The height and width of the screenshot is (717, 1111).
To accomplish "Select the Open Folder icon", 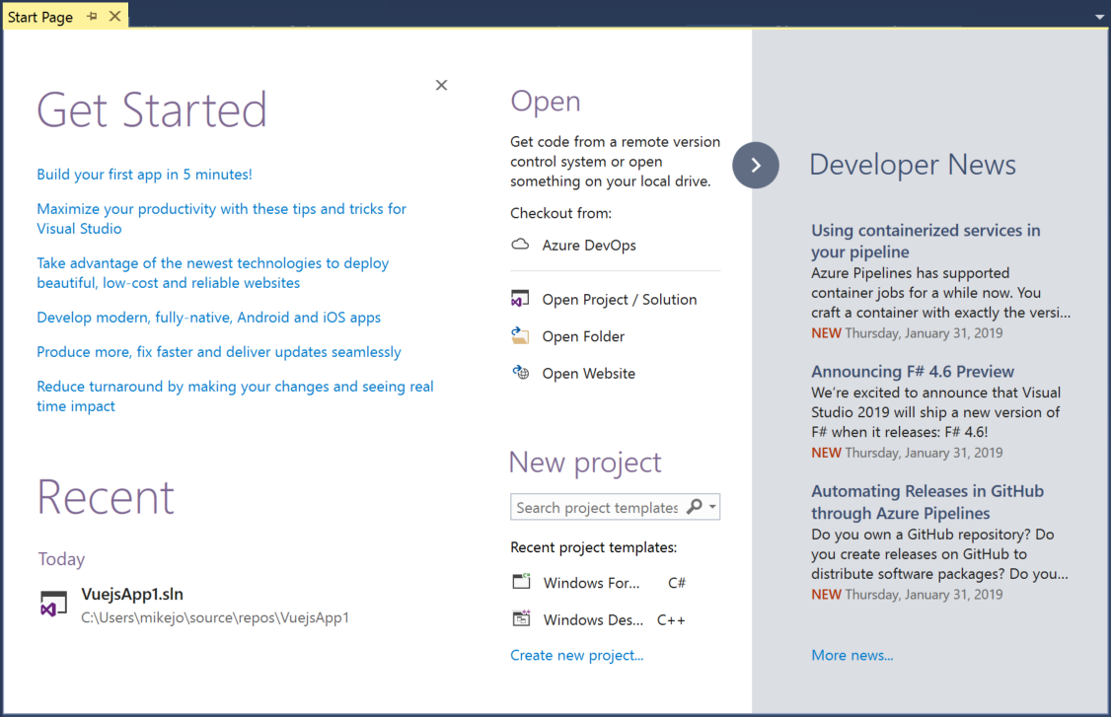I will click(520, 335).
